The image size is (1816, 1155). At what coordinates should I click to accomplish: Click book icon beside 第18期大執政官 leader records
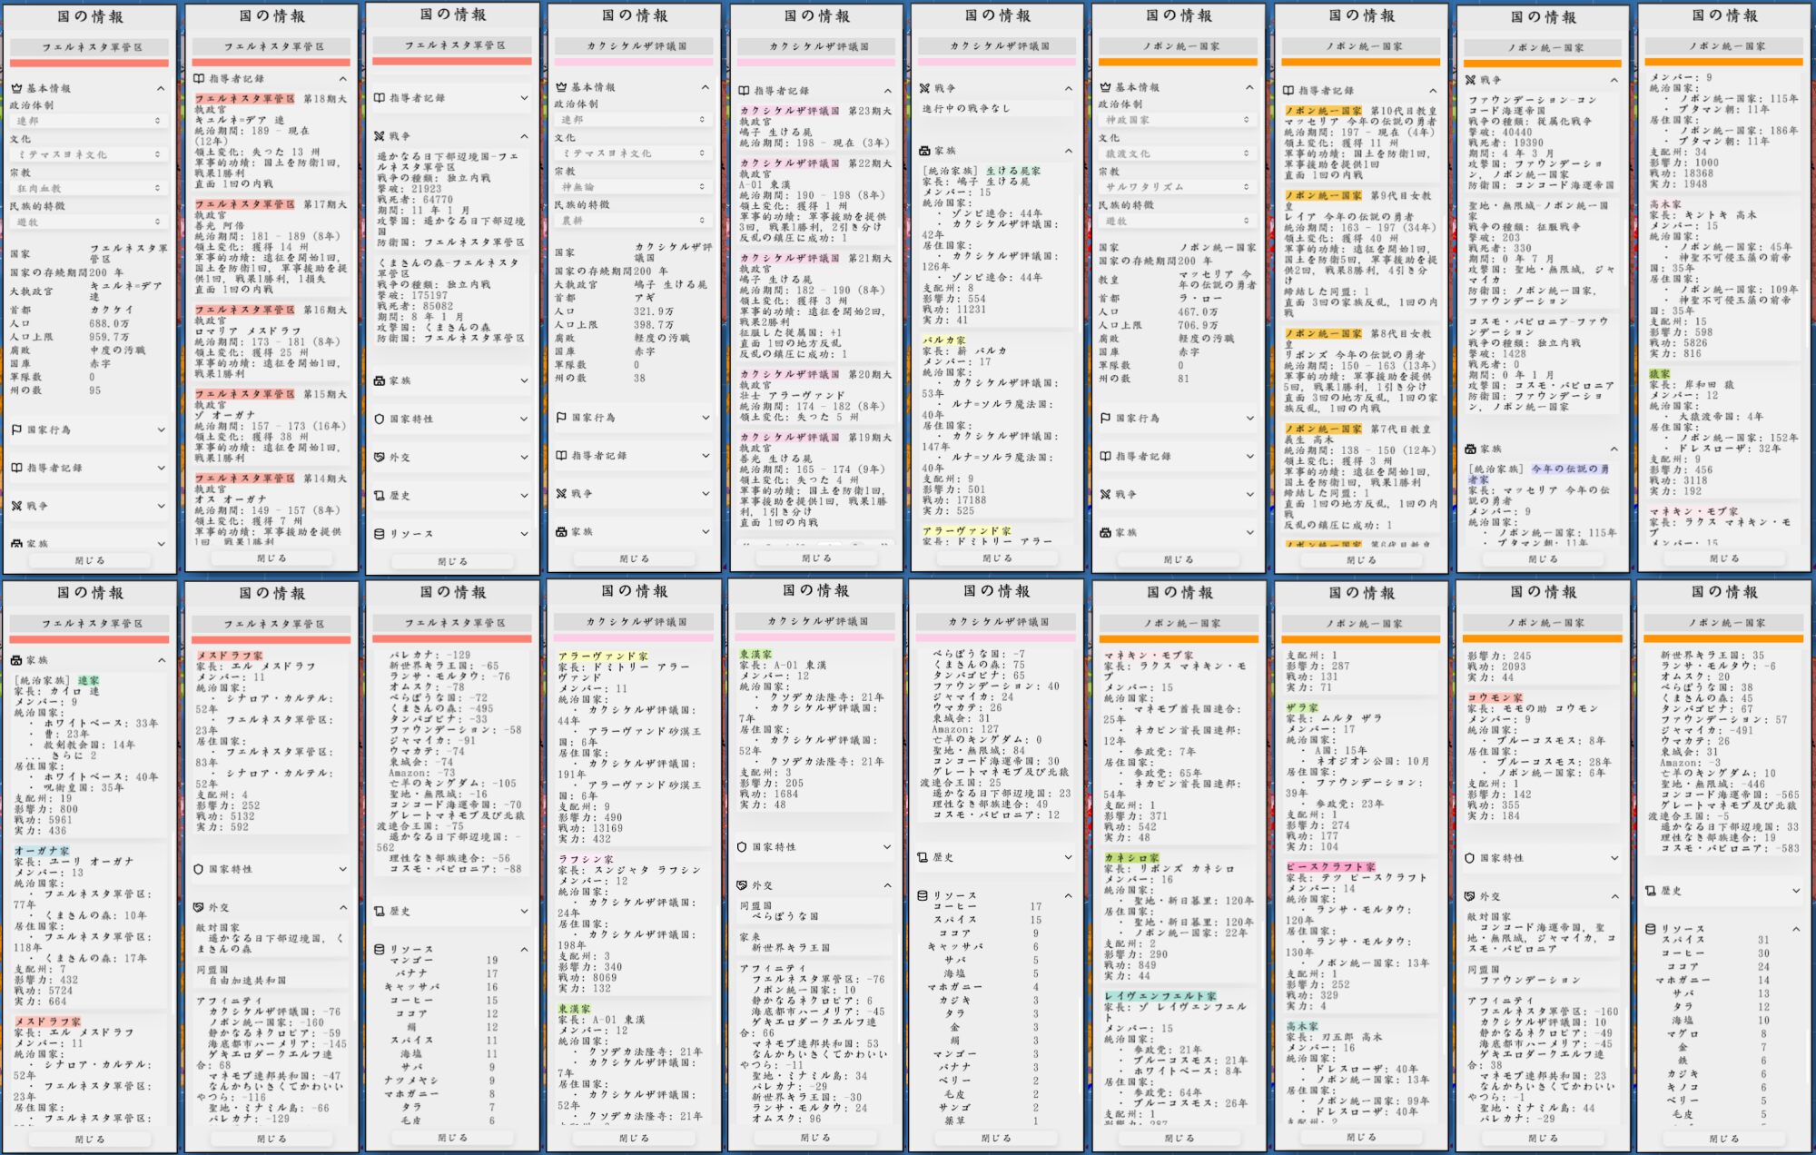199,79
